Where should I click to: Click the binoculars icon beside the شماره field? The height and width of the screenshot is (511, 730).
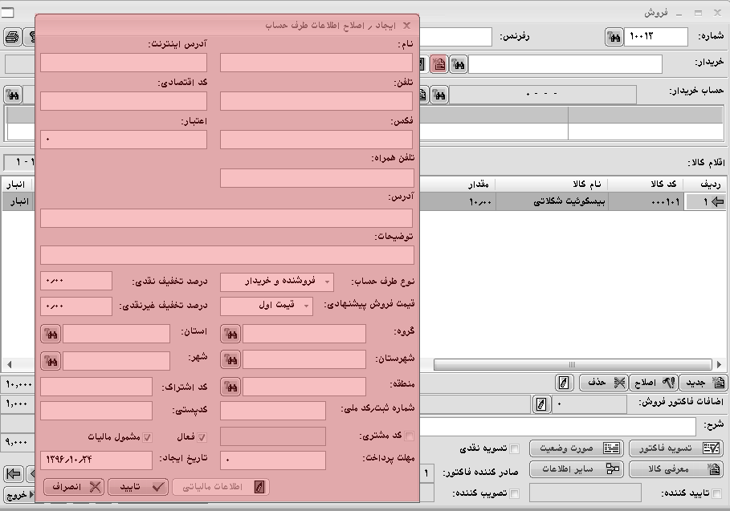pyautogui.click(x=614, y=37)
